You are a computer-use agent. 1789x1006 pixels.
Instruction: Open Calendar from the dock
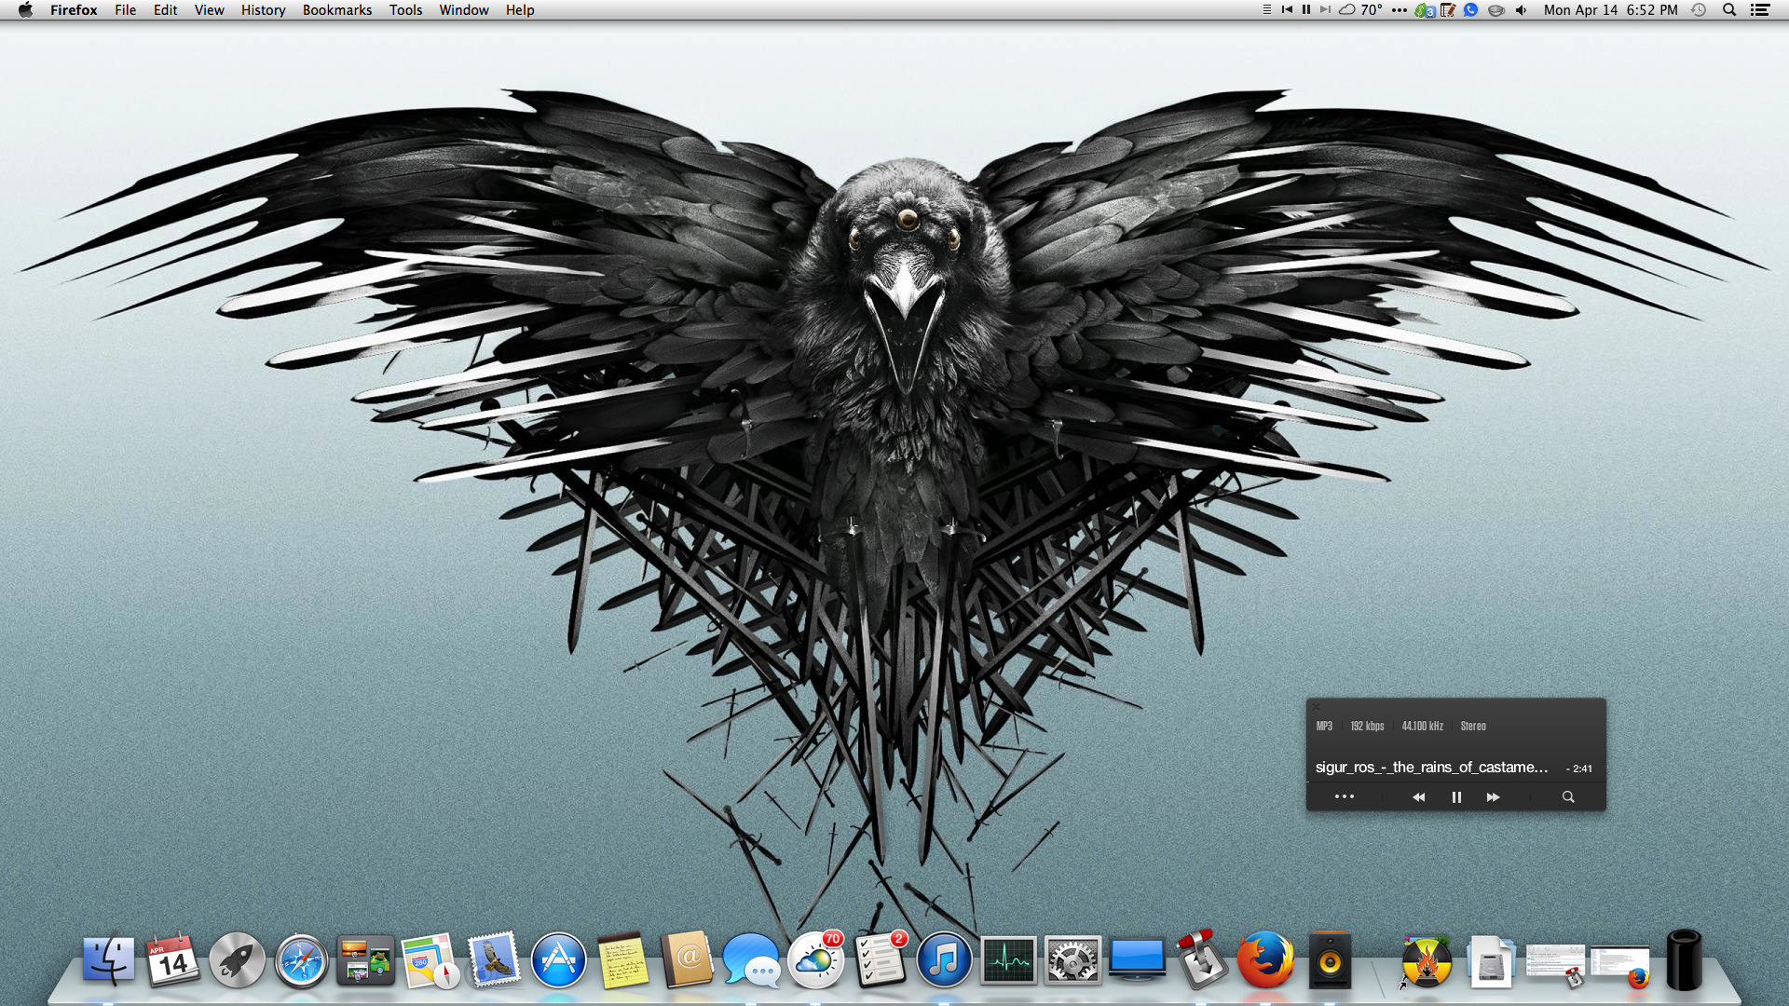172,960
